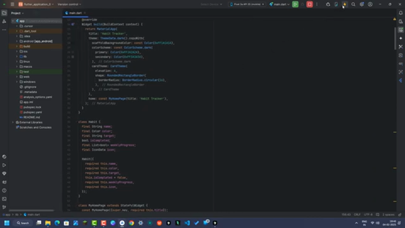Image resolution: width=405 pixels, height=228 pixels.
Task: Expand the test folder in project tree
Action: coord(17,72)
